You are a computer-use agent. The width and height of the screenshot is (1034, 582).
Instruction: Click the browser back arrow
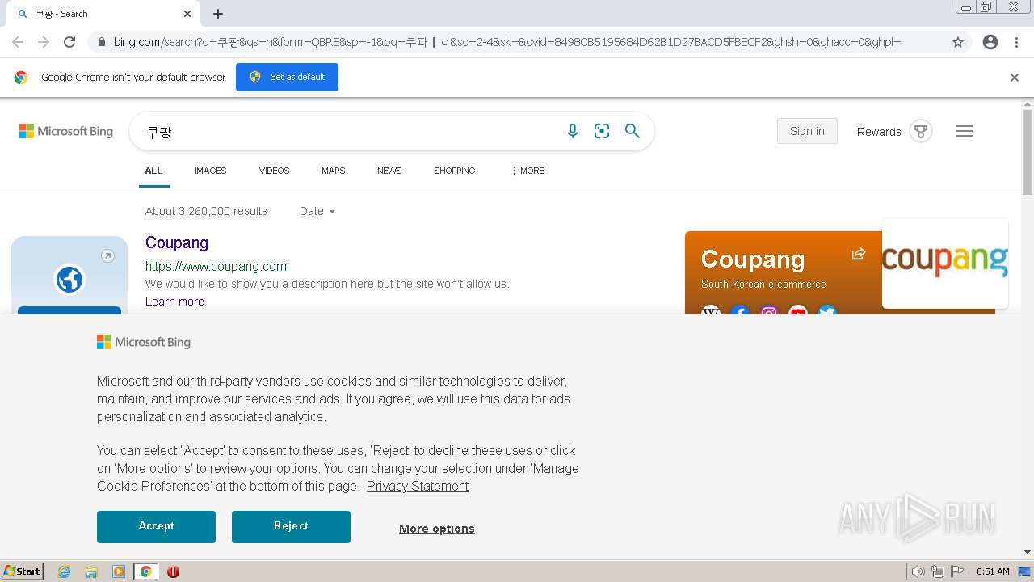click(x=18, y=42)
